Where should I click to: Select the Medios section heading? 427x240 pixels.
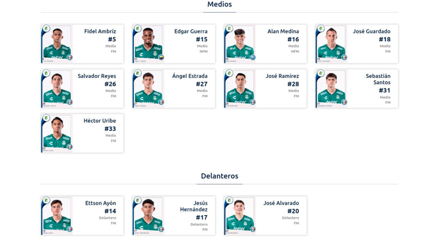219,5
